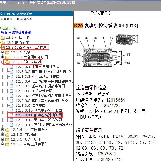Open 12.3.3.3 动力系统部件视图

click(x=38, y=77)
